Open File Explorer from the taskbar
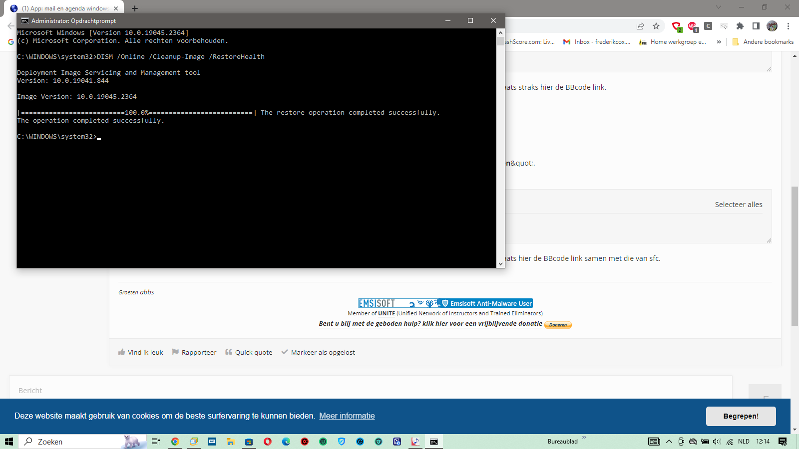Screen dimensions: 799x449 (x=230, y=442)
